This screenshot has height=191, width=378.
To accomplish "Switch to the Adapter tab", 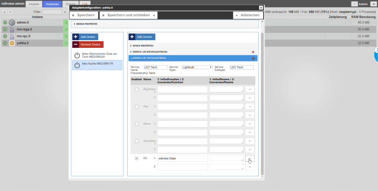I will pyautogui.click(x=34, y=4).
